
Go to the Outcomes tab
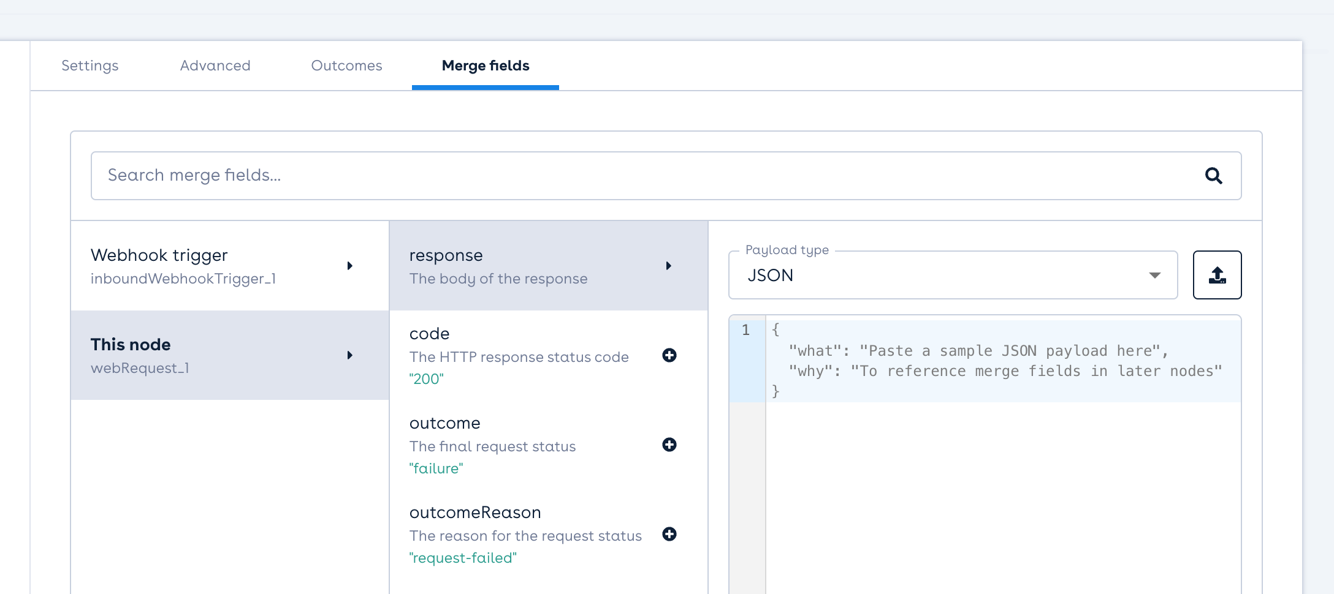click(346, 66)
